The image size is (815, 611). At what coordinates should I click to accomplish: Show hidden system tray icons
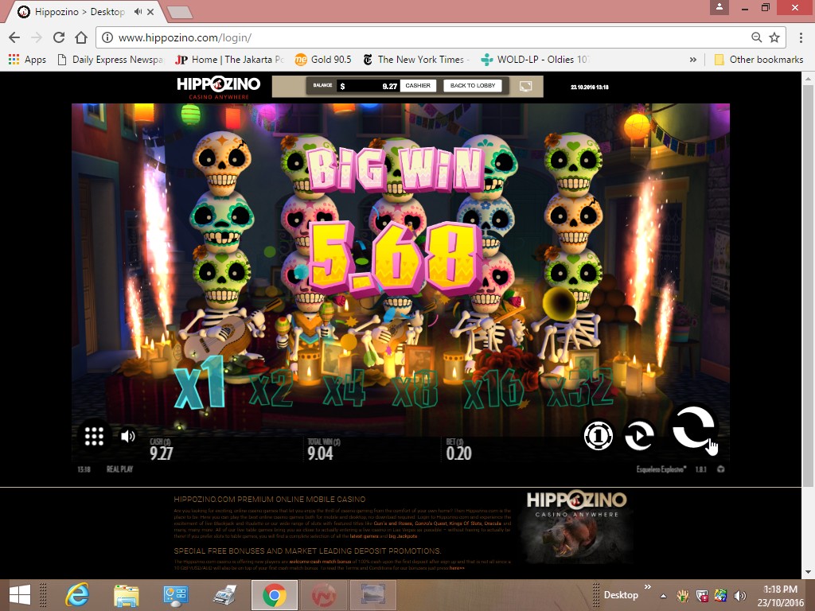coord(664,595)
